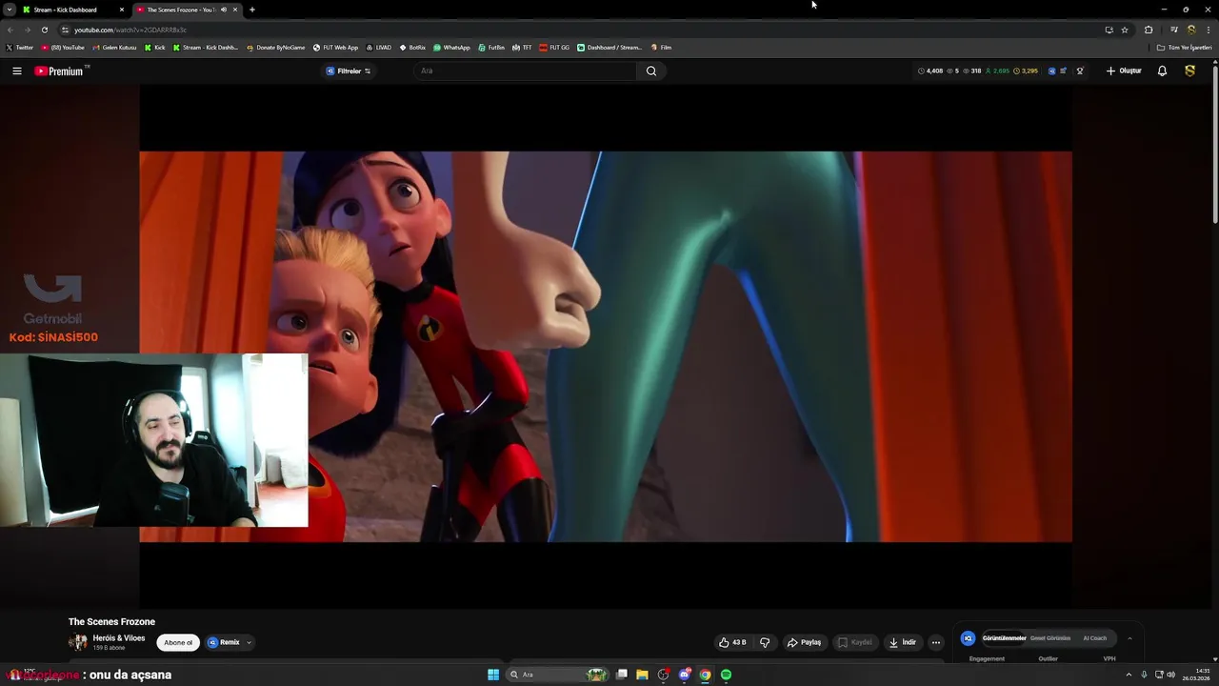Close the Stream - Kick Dashboard tab
This screenshot has height=686, width=1219.
pyautogui.click(x=122, y=10)
